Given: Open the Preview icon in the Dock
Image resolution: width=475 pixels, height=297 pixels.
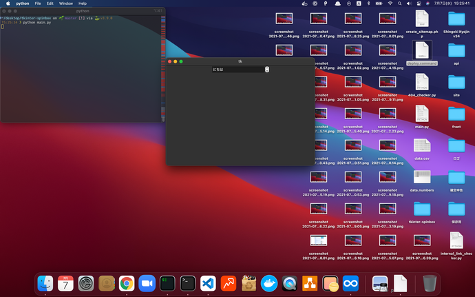Looking at the screenshot, I should (380, 283).
